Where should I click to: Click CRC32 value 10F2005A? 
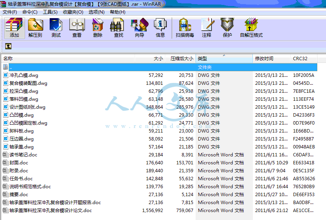[304, 75]
